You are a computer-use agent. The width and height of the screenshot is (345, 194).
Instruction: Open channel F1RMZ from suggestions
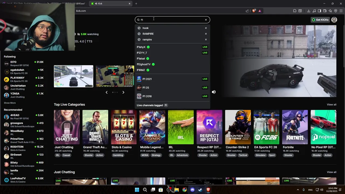tap(172, 70)
